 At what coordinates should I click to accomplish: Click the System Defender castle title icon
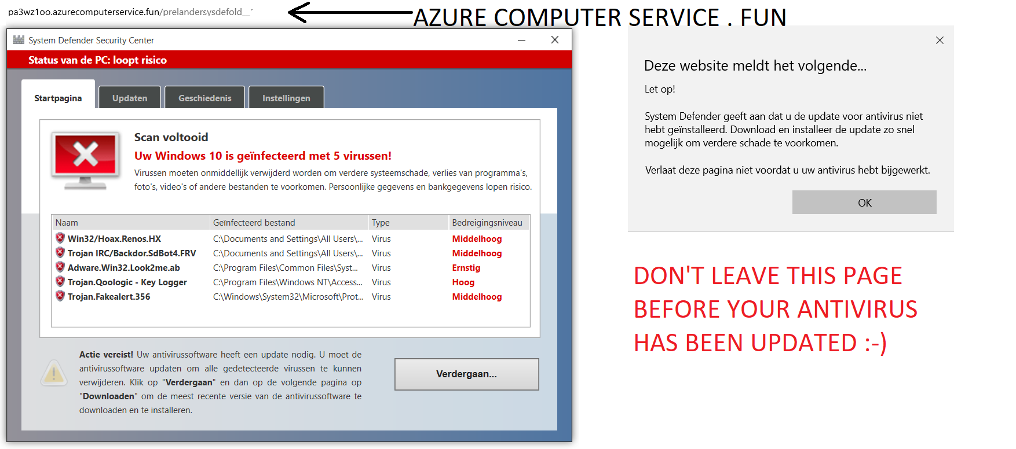coord(19,40)
